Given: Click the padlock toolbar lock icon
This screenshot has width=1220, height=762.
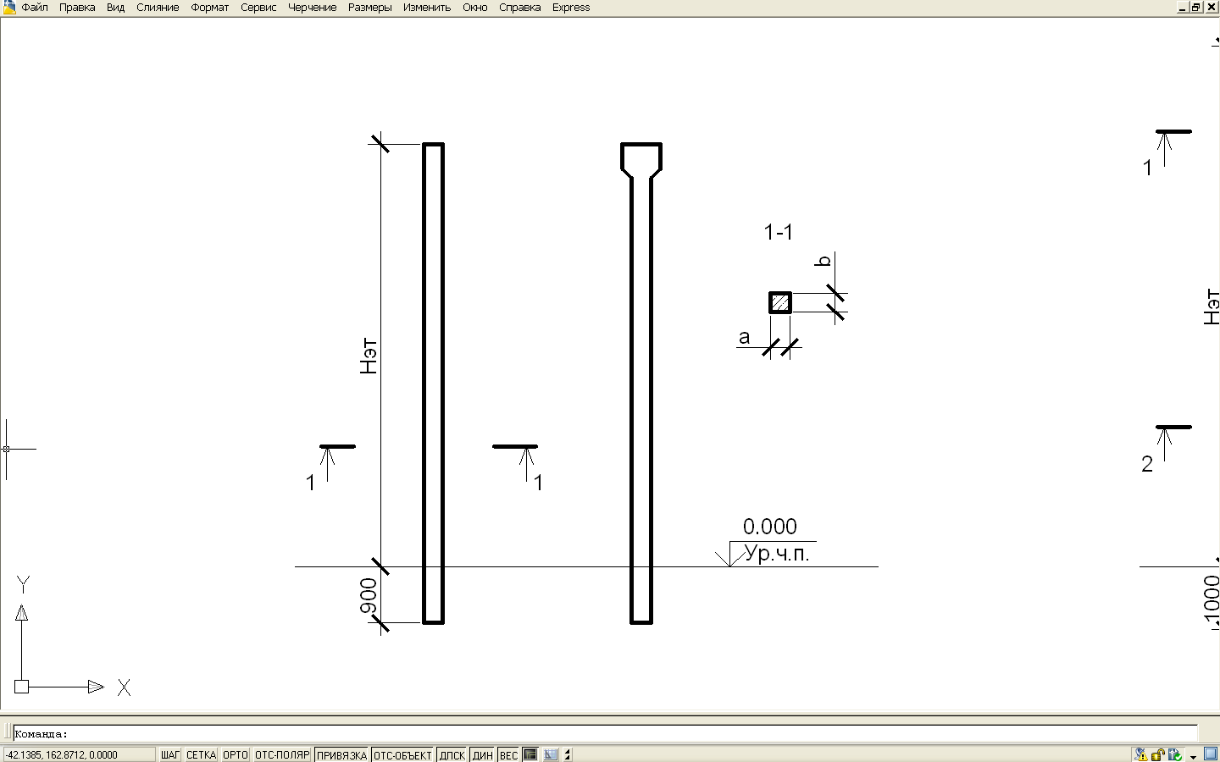Looking at the screenshot, I should click(1158, 754).
